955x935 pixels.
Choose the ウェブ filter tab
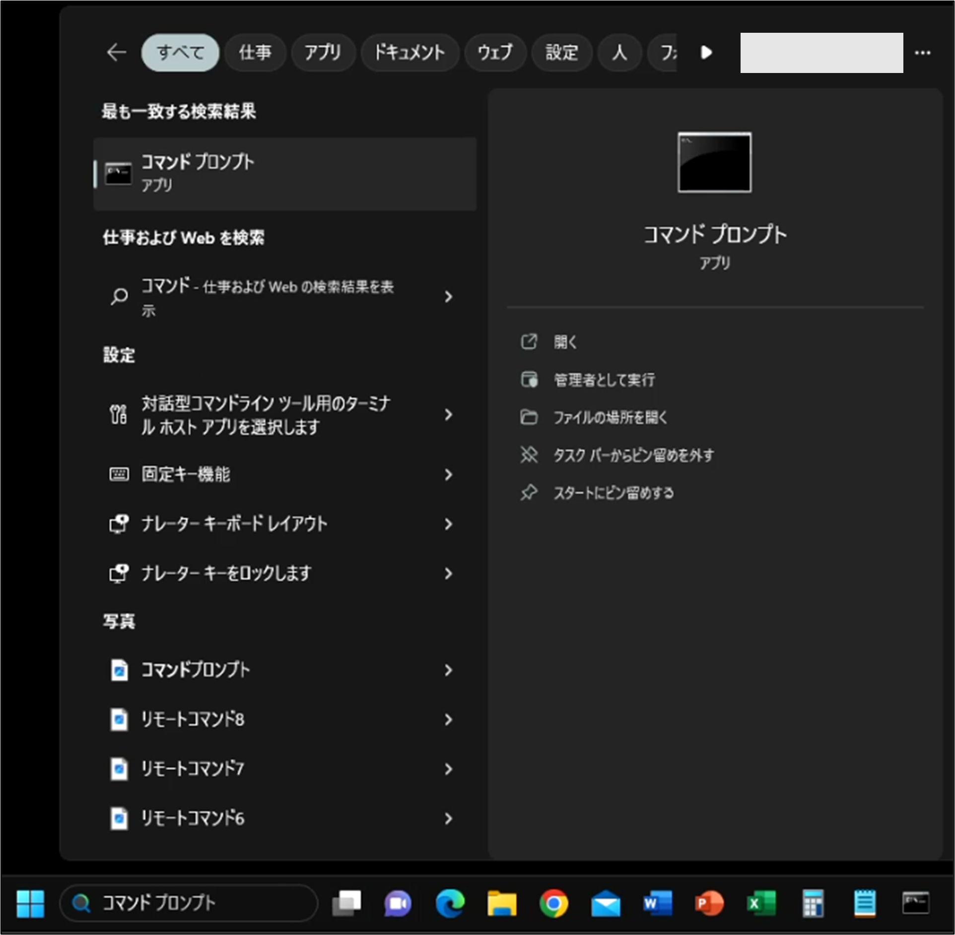[x=495, y=52]
